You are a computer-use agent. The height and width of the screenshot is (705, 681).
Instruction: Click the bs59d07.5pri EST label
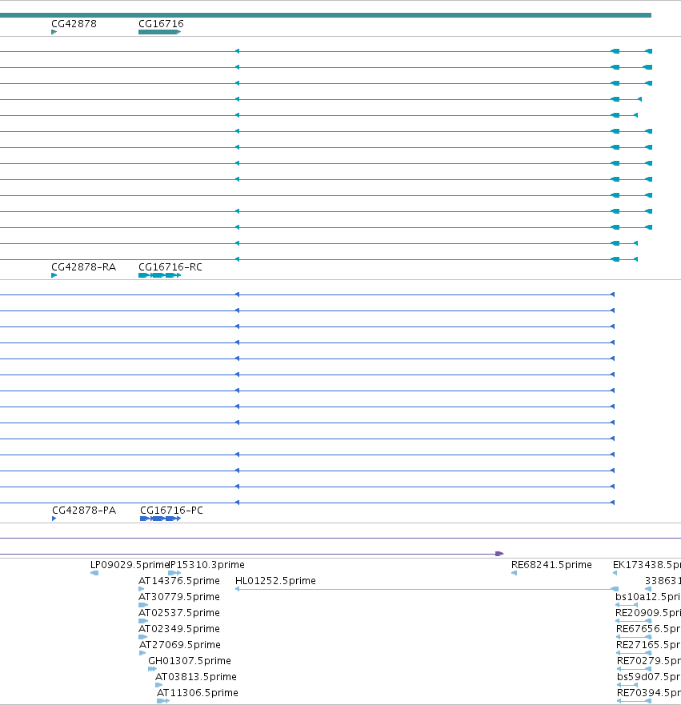[x=649, y=677]
